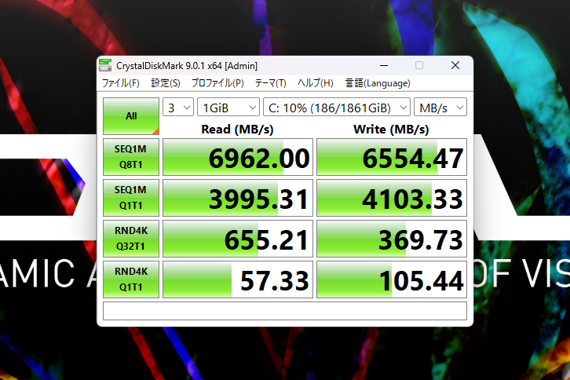Open the test count dropdown showing 3
The width and height of the screenshot is (570, 380).
pos(178,108)
